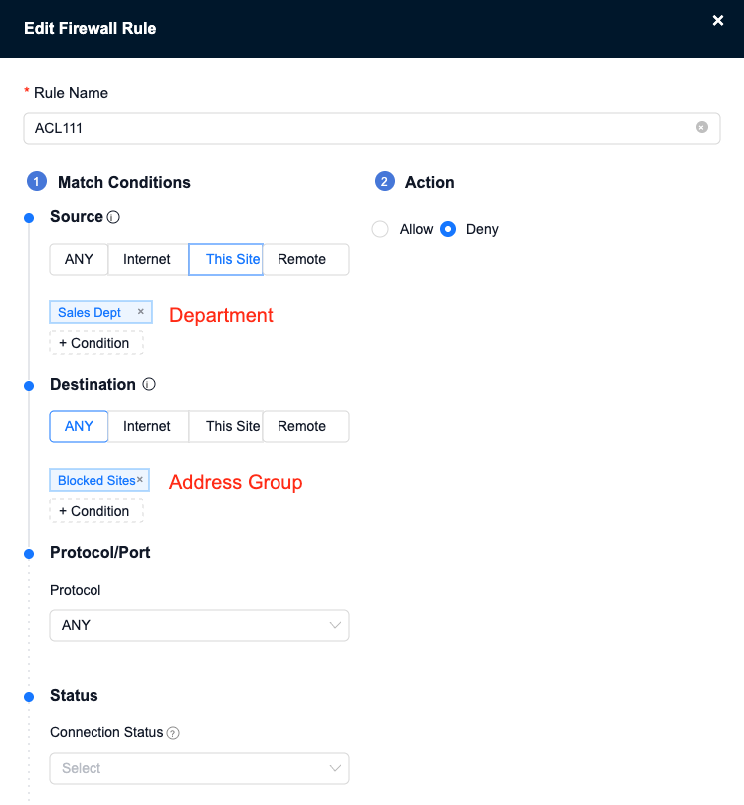Close the Edit Firewall Rule dialog
The image size is (744, 805).
(x=718, y=21)
